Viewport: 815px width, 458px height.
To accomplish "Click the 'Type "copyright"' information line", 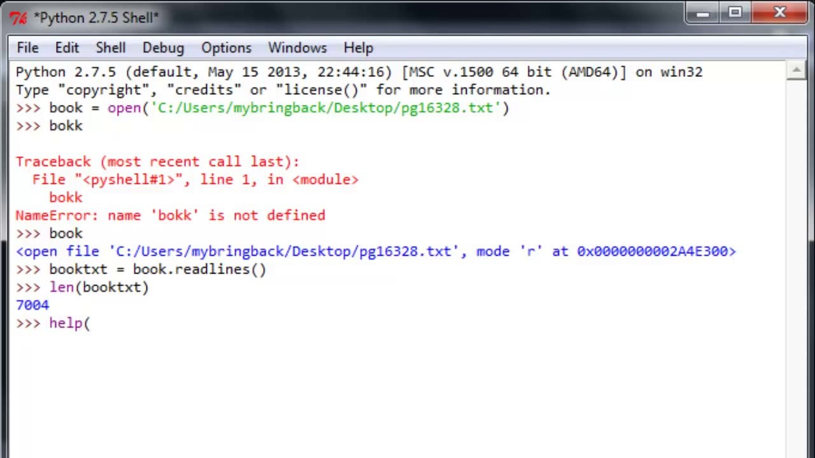I will [x=283, y=90].
